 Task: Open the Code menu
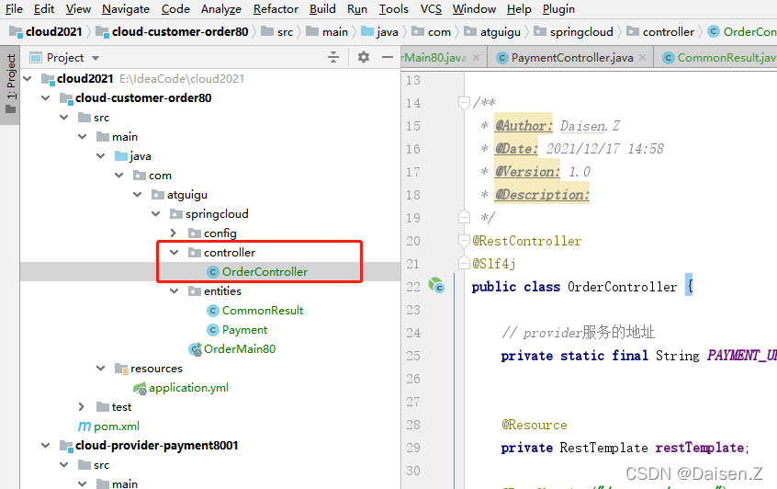point(175,9)
